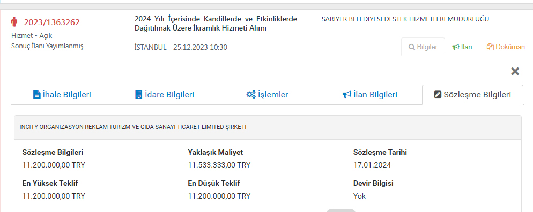Select the Sözleşme Bilgileri tab label
Screen dimensions: 533x212
(477, 95)
